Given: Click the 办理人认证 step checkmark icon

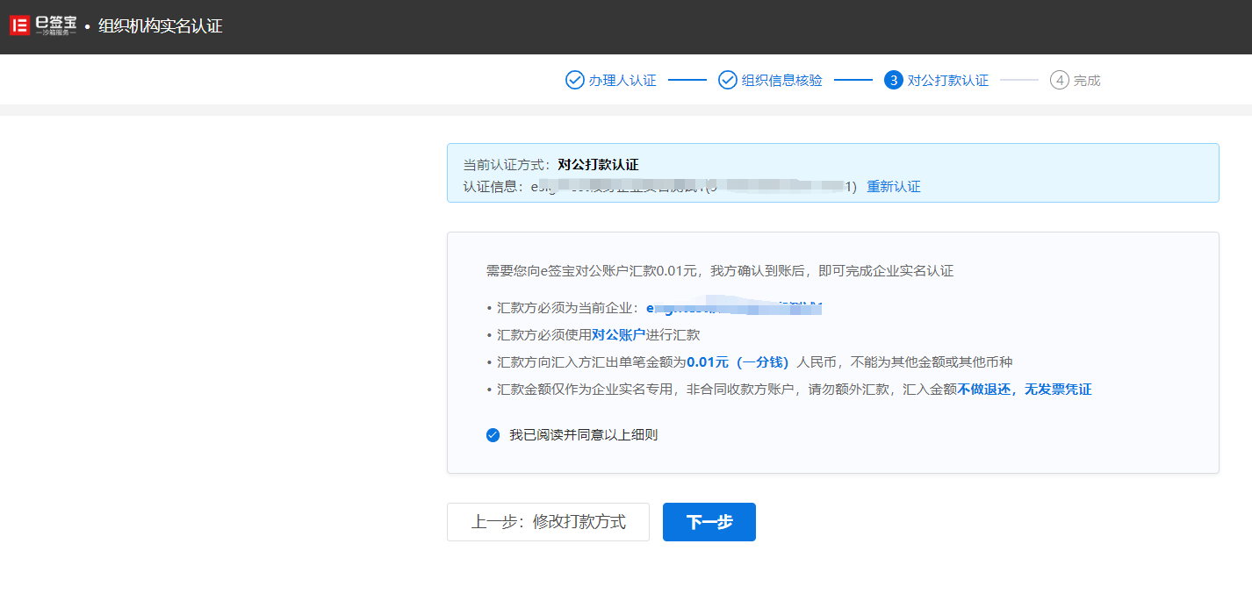Looking at the screenshot, I should [574, 80].
